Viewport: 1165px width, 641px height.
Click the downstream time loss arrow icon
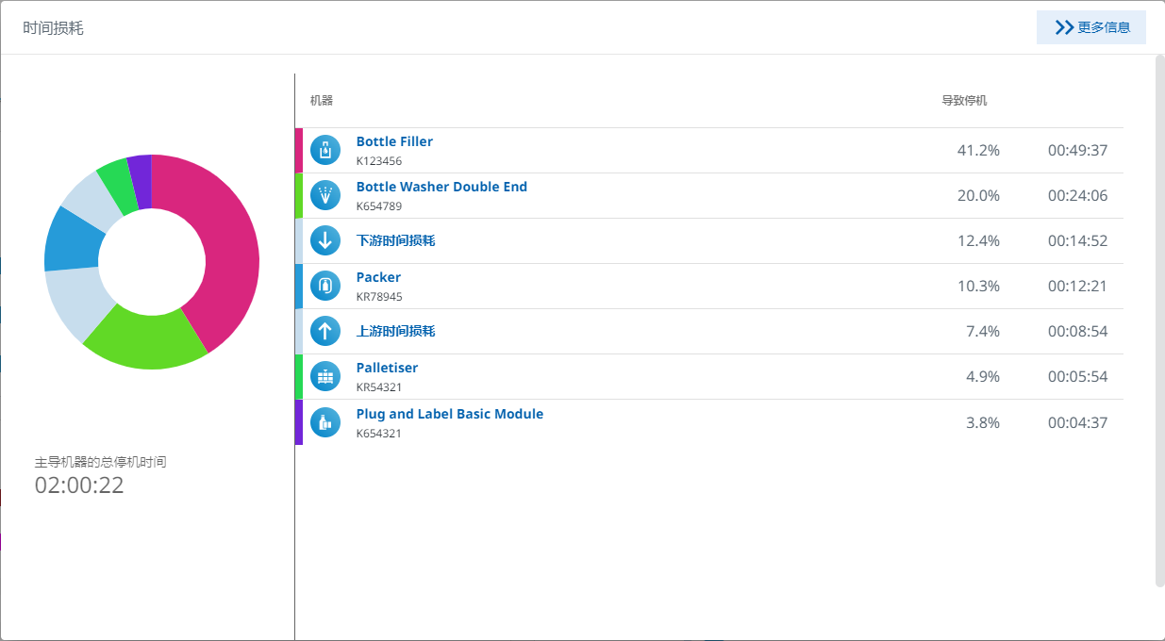click(x=325, y=240)
